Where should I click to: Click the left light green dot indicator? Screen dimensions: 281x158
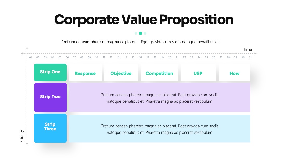(136, 33)
